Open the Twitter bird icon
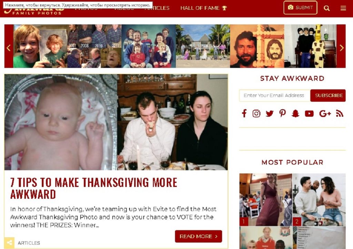This screenshot has height=249, width=353. click(269, 114)
